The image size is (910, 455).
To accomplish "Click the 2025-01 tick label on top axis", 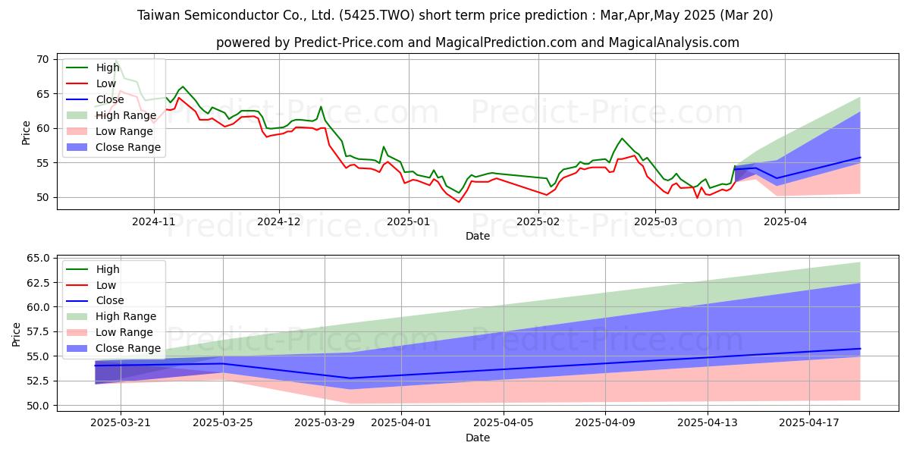I will pyautogui.click(x=409, y=221).
